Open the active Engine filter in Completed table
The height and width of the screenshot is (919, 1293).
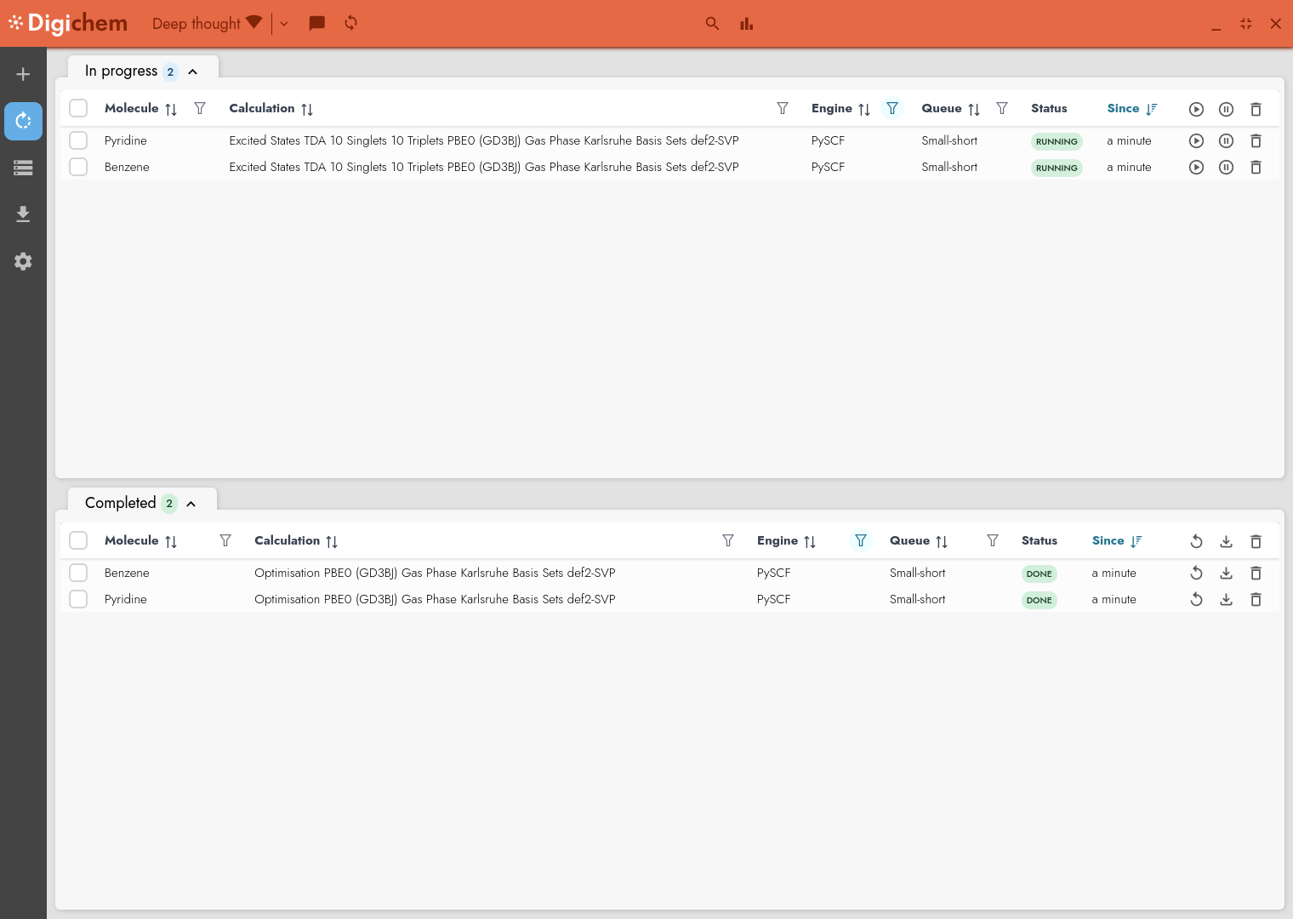(861, 540)
